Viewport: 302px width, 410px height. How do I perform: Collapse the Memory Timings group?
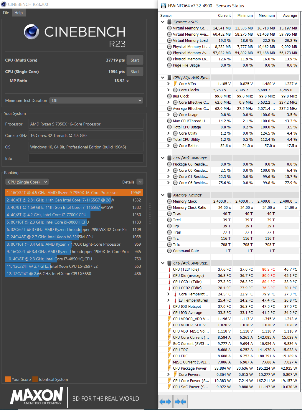[163, 195]
